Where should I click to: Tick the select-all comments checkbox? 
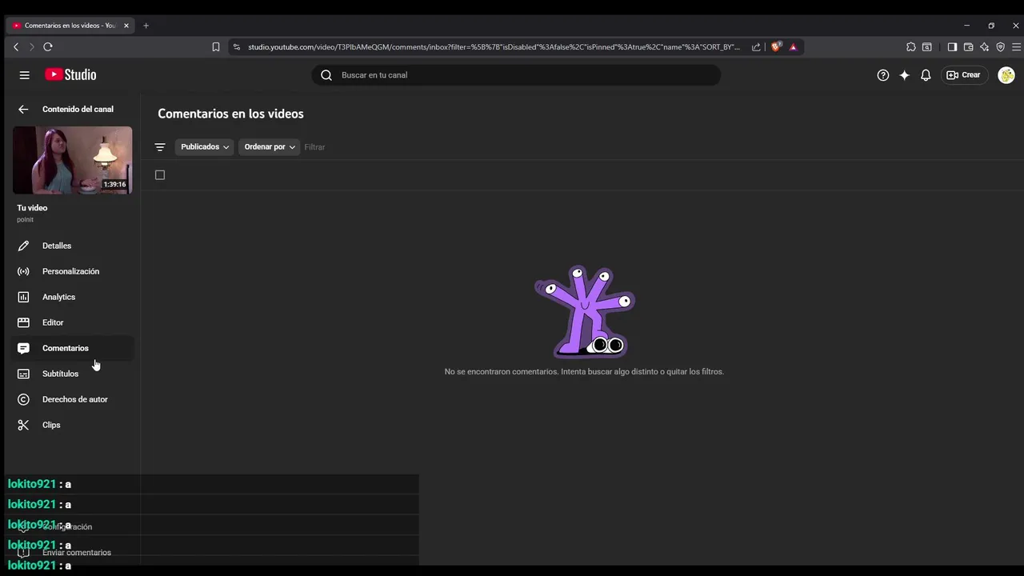[160, 175]
